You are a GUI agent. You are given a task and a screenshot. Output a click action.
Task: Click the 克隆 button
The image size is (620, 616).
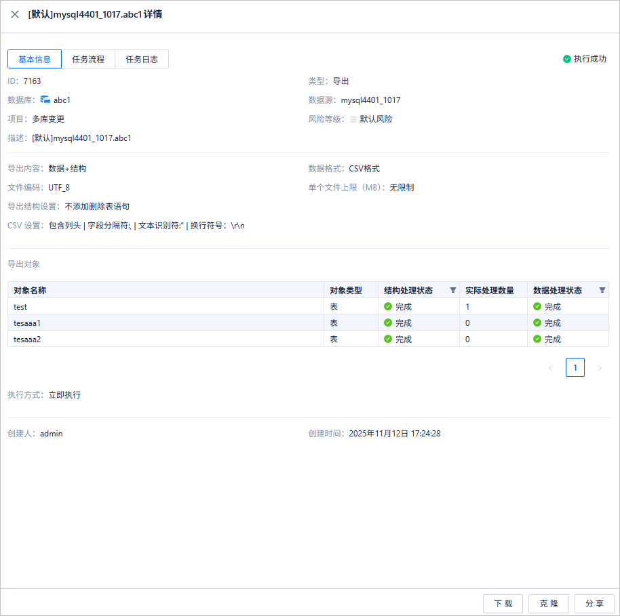pos(548,603)
